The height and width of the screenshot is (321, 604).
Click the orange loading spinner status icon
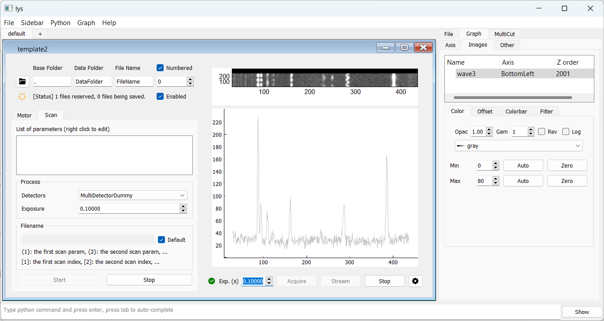(x=22, y=96)
